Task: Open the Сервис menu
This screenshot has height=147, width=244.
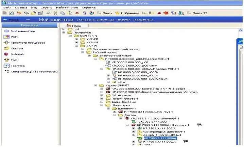Action: click(x=46, y=7)
